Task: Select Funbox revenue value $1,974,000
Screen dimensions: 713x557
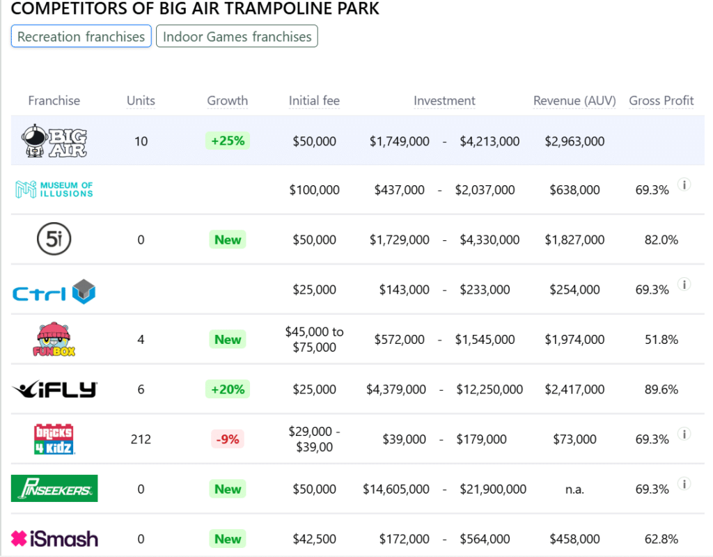Action: (x=574, y=340)
